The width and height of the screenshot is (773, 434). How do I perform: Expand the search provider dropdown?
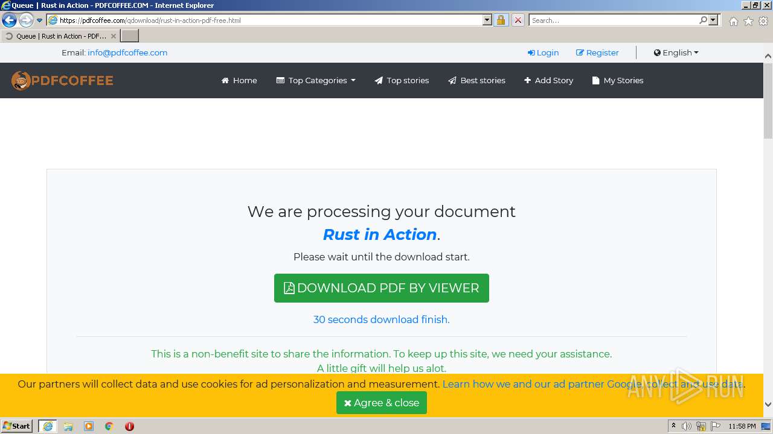tap(714, 20)
